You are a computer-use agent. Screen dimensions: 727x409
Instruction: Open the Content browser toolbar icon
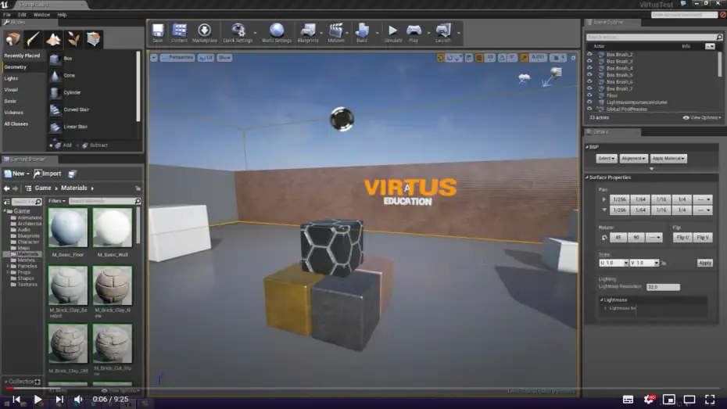coord(179,33)
